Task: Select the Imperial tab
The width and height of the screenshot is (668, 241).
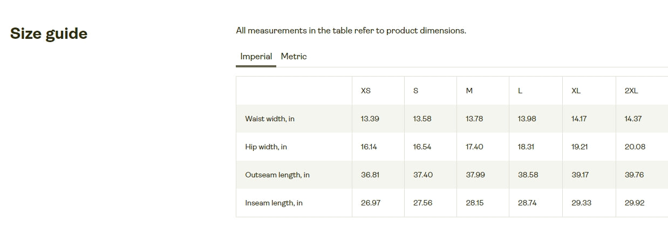Action: 256,57
